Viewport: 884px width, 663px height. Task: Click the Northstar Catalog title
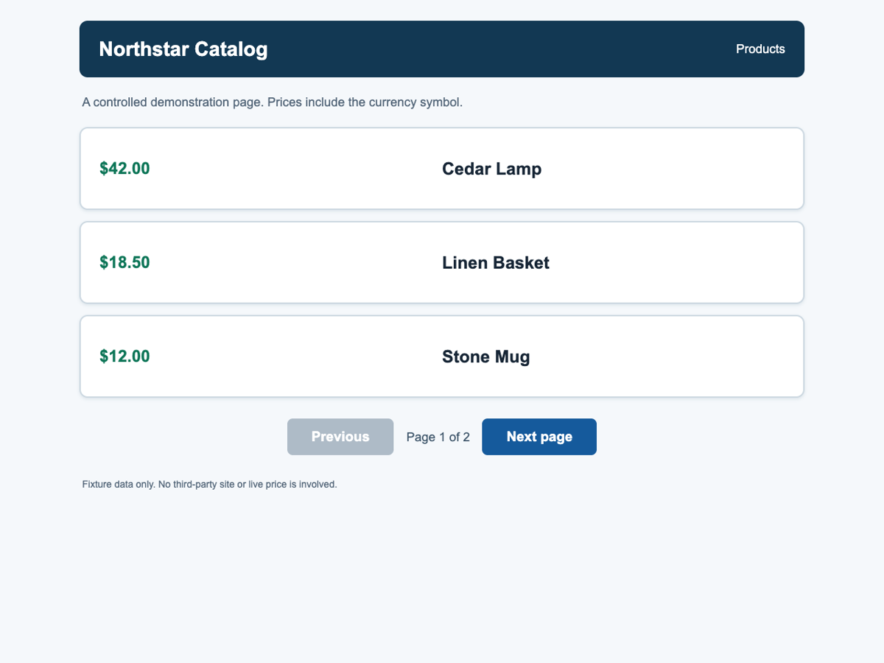(x=183, y=49)
